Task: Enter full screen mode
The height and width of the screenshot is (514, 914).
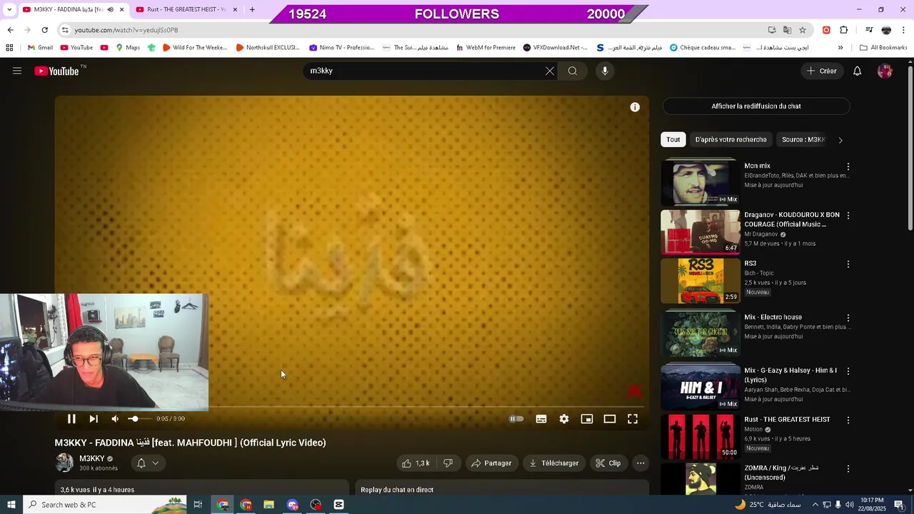Action: (633, 419)
